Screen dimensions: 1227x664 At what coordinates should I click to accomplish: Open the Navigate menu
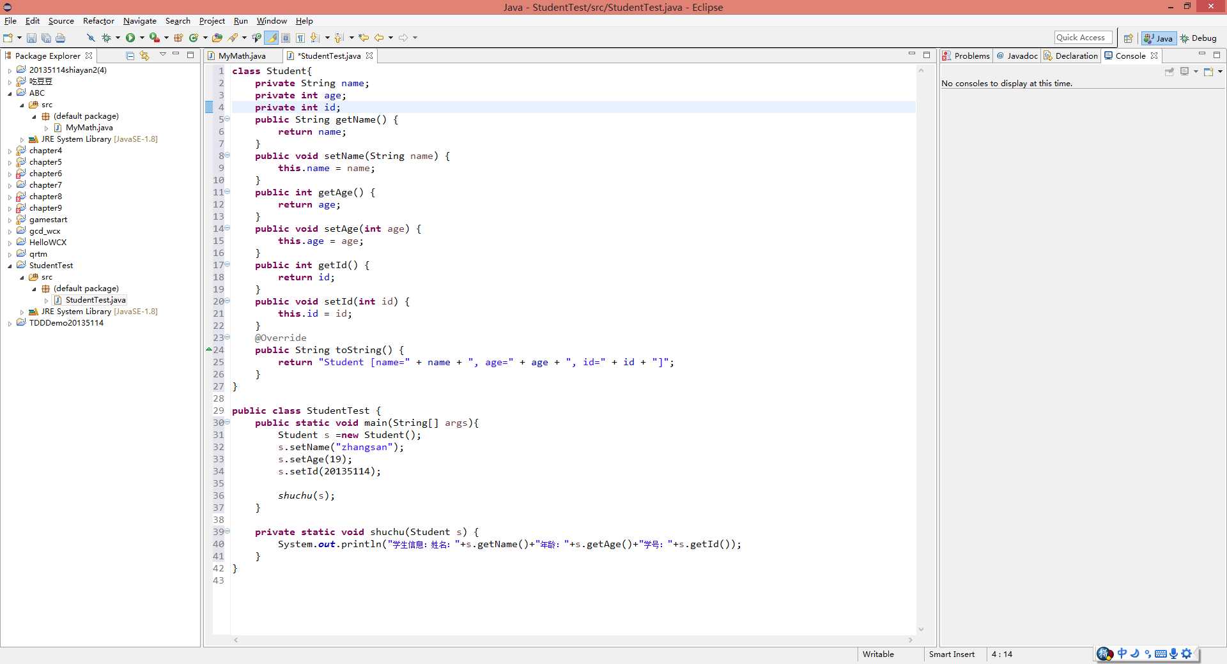(x=140, y=21)
